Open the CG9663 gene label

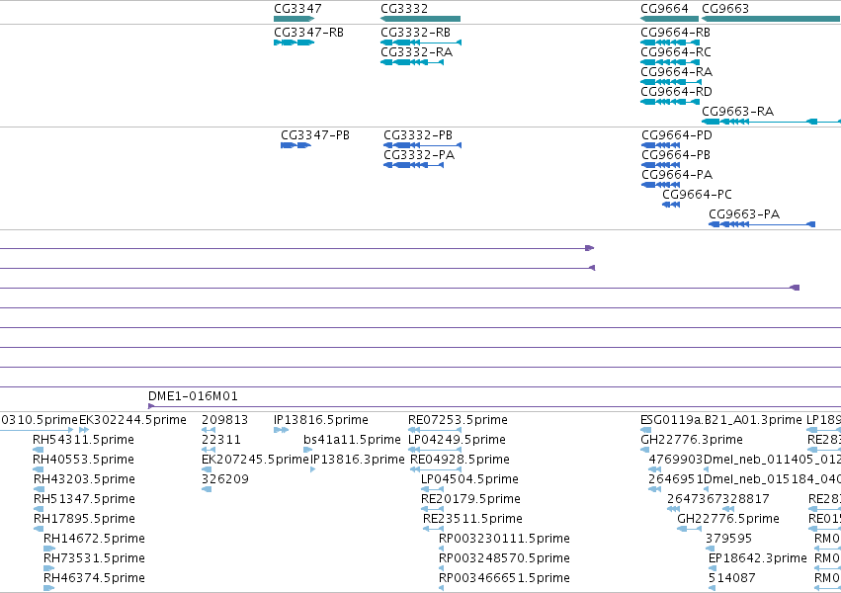pyautogui.click(x=725, y=9)
